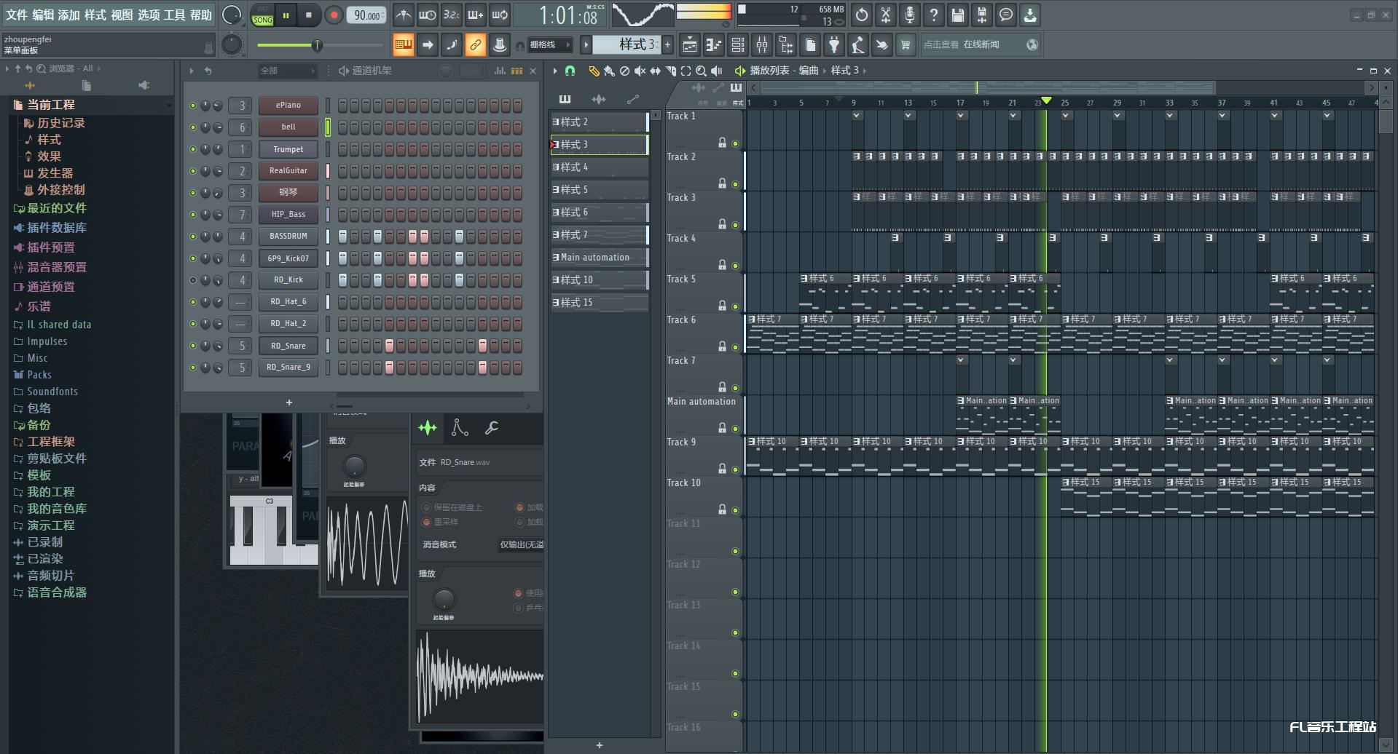The width and height of the screenshot is (1398, 754).
Task: Click the tempo display 90.000
Action: (366, 15)
